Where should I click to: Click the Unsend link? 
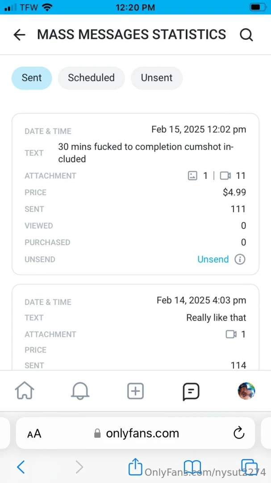coord(213,259)
